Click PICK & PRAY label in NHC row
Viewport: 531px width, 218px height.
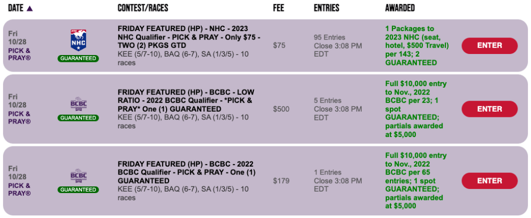(20, 55)
